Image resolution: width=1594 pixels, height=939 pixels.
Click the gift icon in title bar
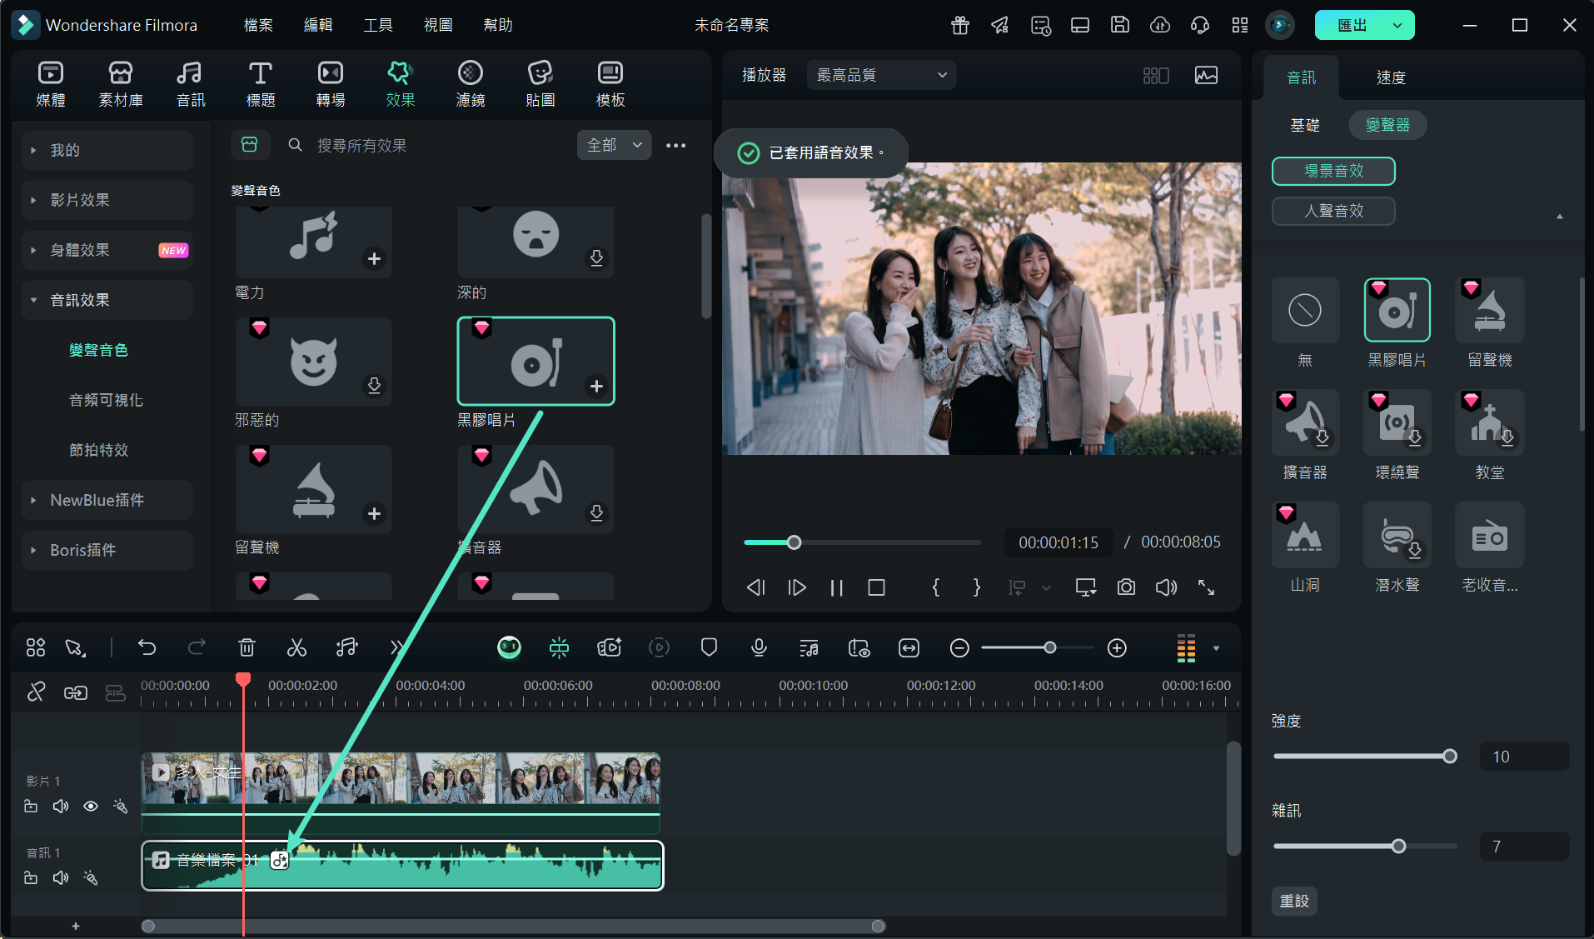tap(960, 25)
